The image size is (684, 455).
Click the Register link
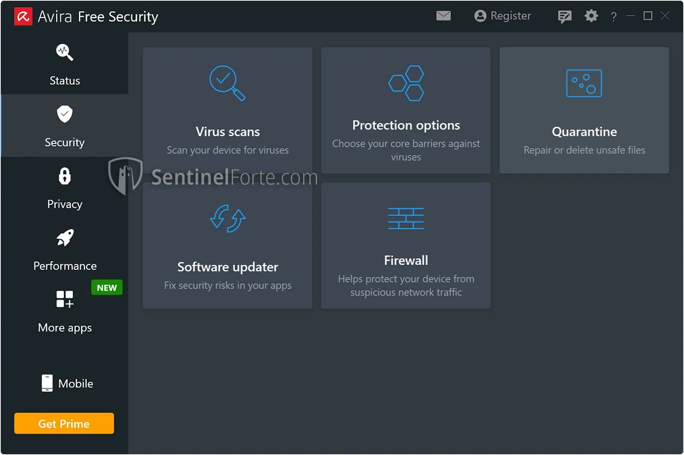point(511,16)
